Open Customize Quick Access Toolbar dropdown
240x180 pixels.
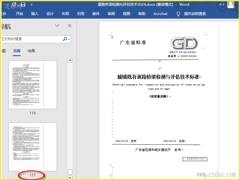(x=31, y=4)
